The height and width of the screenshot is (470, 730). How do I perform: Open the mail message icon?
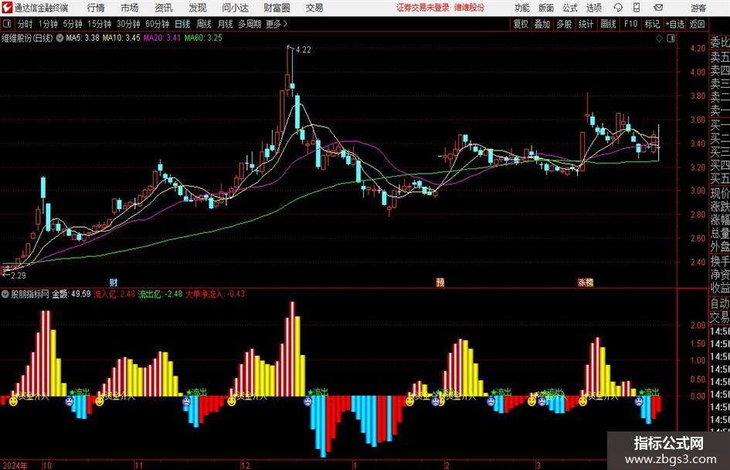pyautogui.click(x=658, y=8)
